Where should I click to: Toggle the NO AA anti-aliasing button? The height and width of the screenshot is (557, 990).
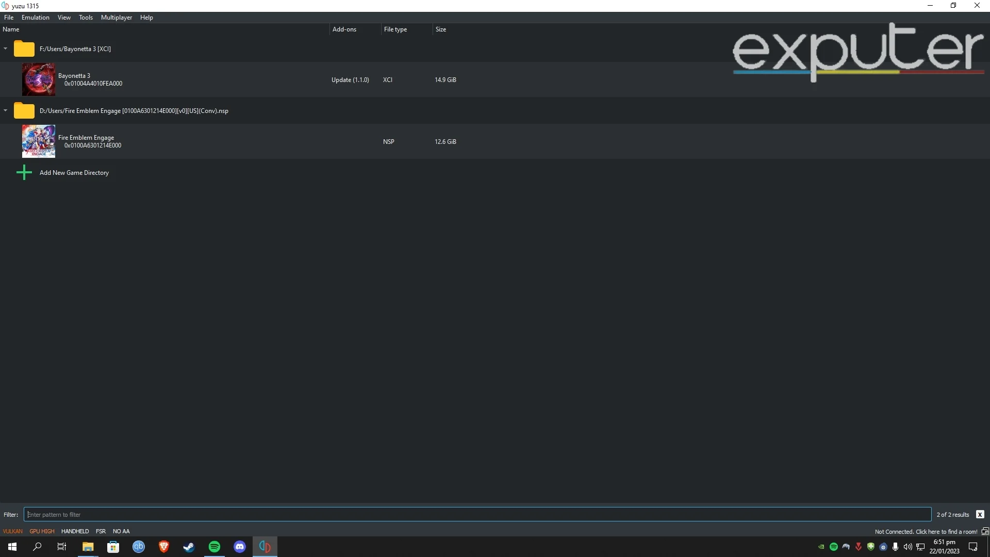(x=121, y=531)
